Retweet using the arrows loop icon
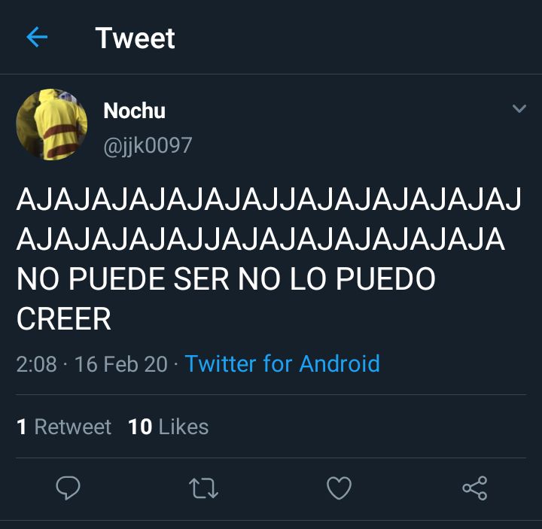The width and height of the screenshot is (542, 529). 203,488
